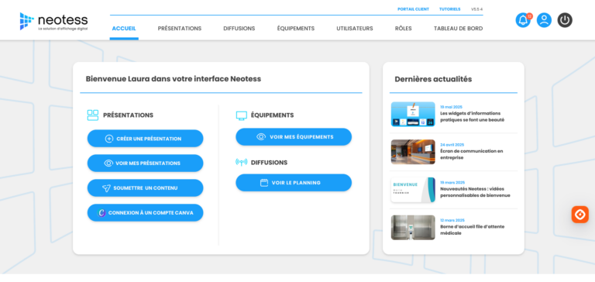Click Voir mes présentations button
This screenshot has width=595, height=282.
click(x=146, y=163)
